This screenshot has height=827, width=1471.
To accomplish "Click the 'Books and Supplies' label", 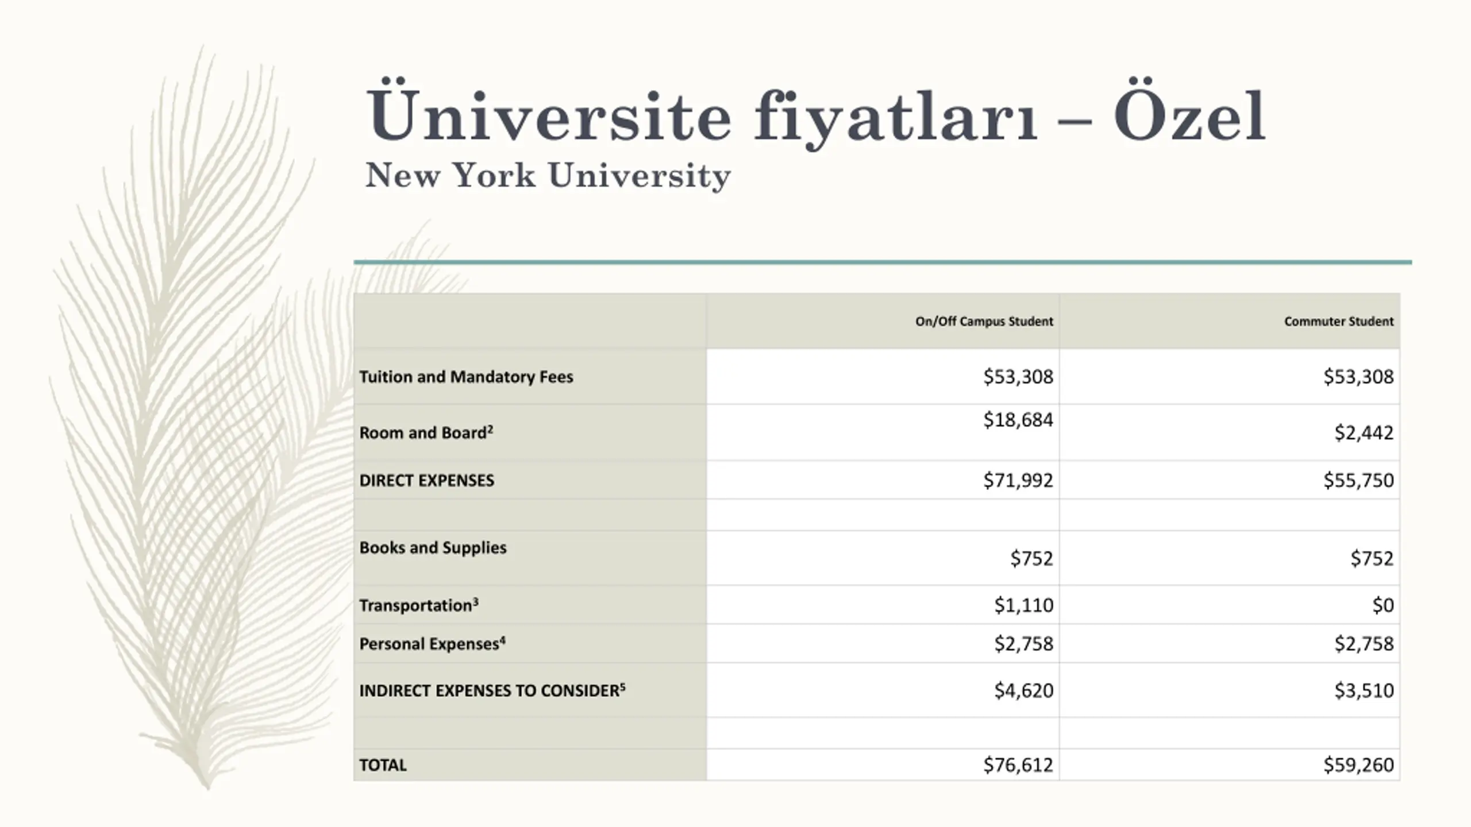I will [433, 547].
